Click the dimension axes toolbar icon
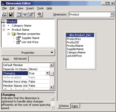 4,14
